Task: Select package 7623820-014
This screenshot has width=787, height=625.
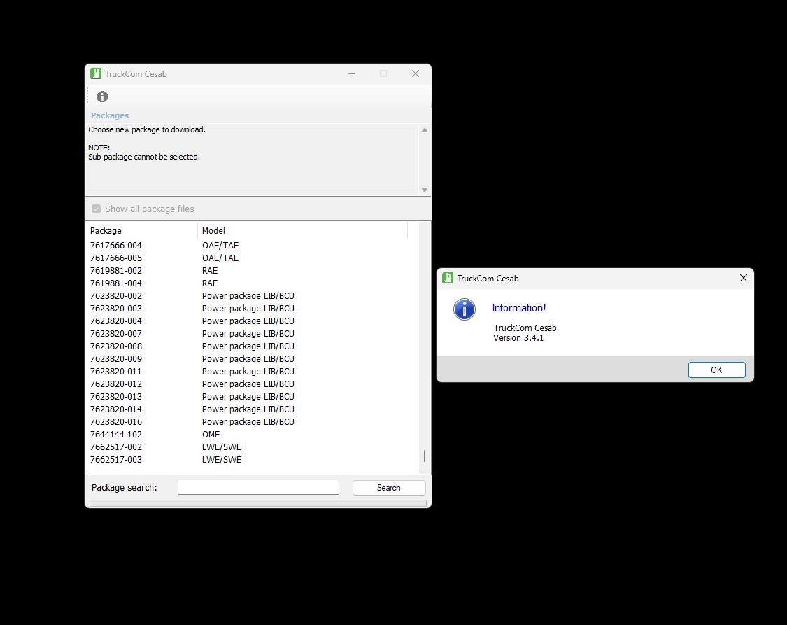Action: coord(116,409)
